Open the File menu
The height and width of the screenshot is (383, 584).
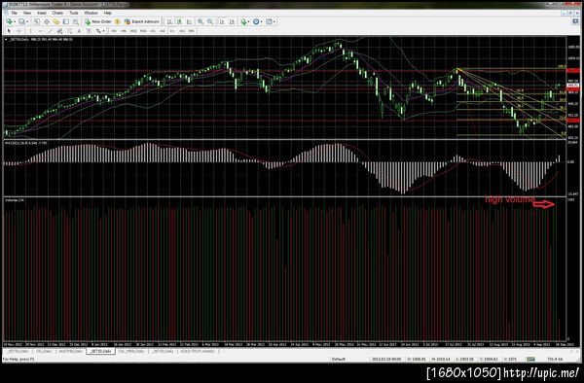(14, 13)
